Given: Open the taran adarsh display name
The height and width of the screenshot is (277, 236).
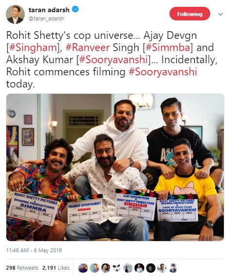Looking at the screenshot, I should coord(49,10).
